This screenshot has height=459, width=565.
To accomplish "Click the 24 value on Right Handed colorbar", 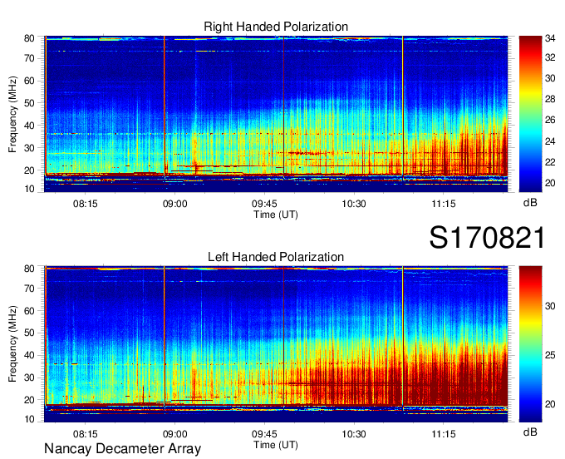I will [550, 141].
